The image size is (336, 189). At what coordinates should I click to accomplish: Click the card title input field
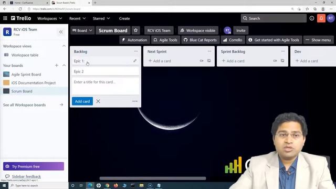tap(106, 86)
